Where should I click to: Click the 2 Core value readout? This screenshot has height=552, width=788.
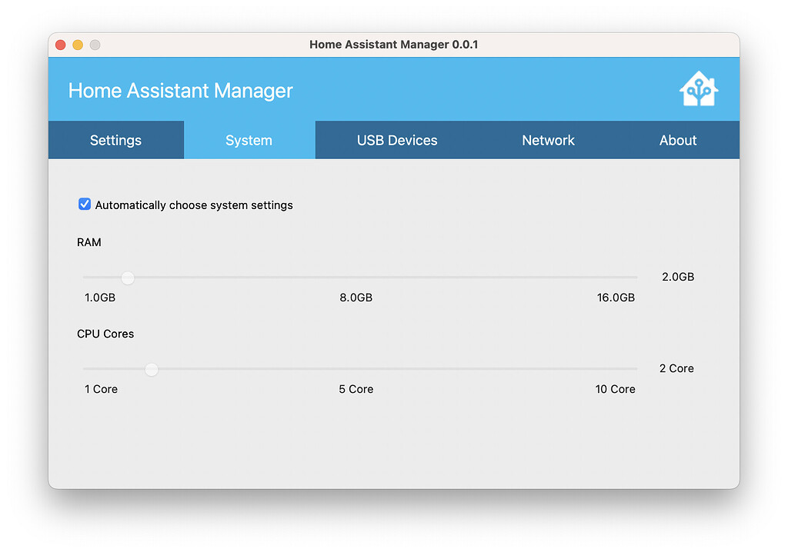pos(676,368)
